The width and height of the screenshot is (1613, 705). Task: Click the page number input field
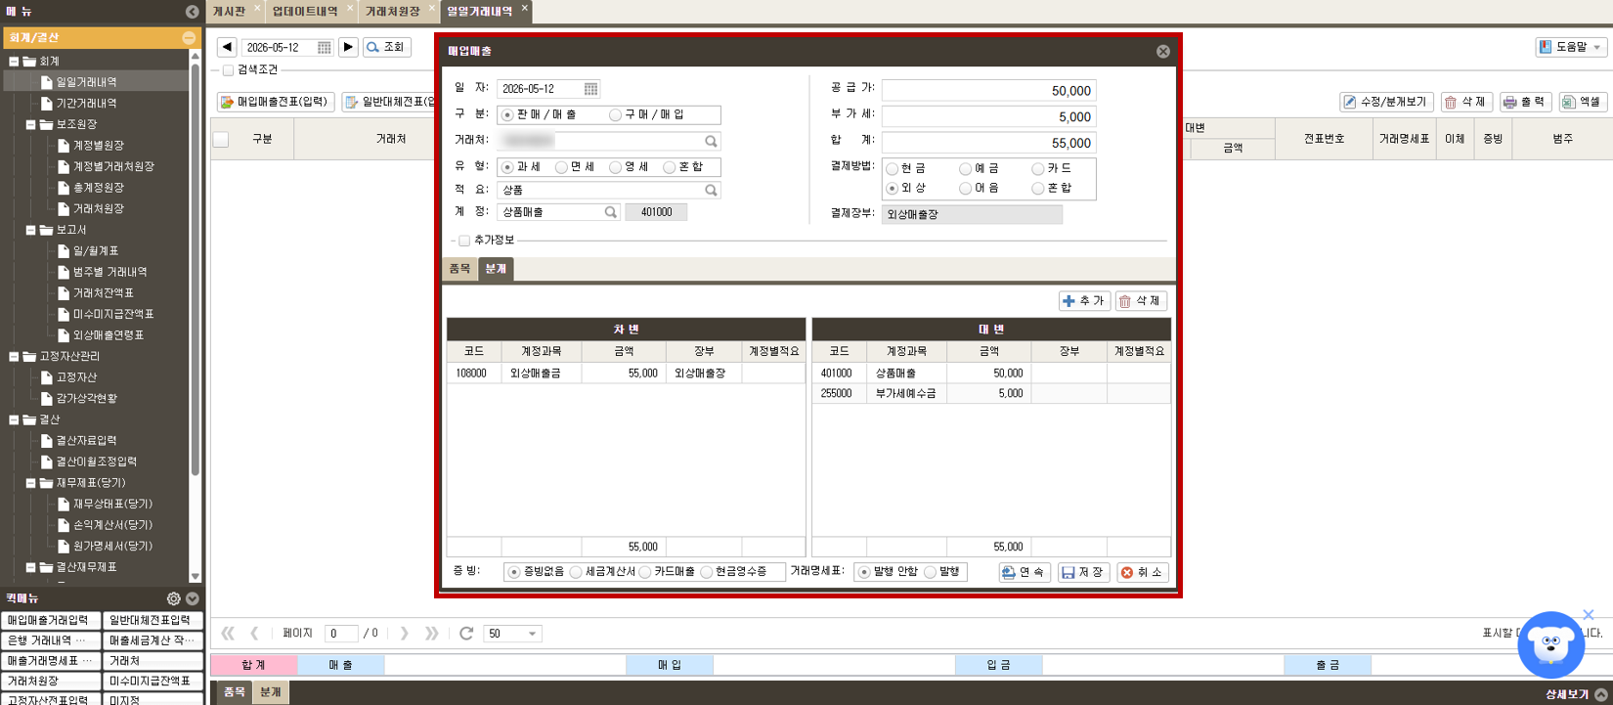341,634
